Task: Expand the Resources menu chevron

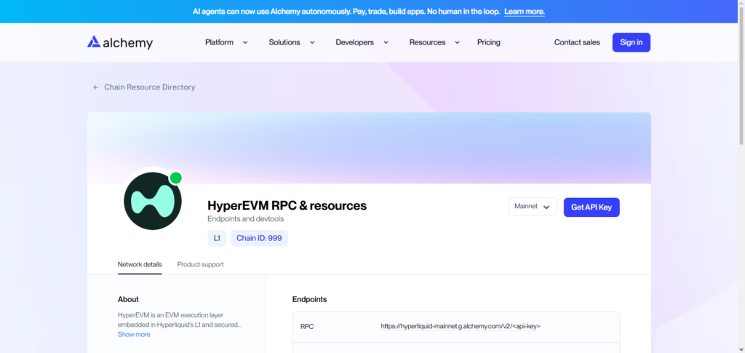Action: tap(457, 42)
